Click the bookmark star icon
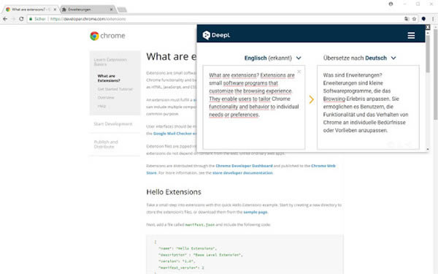 coord(414,19)
